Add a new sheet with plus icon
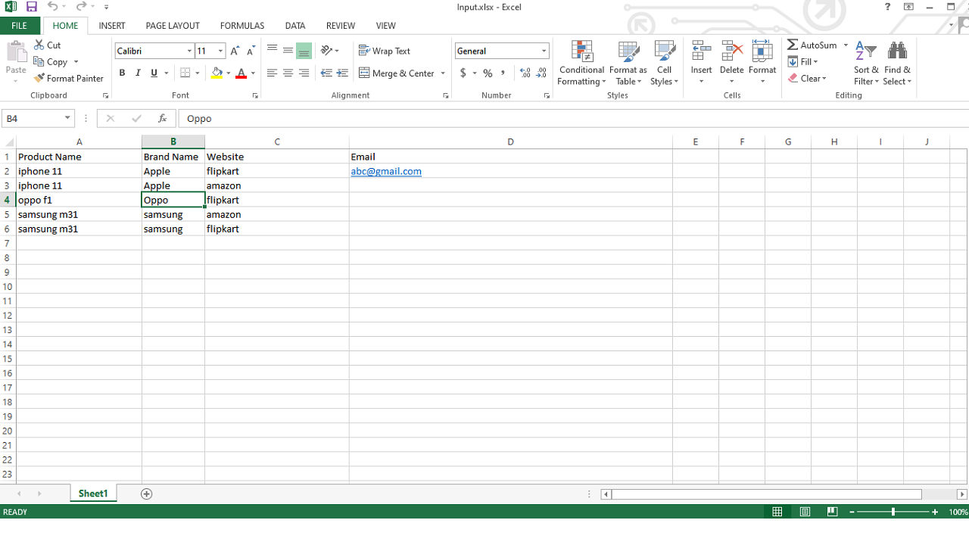 pyautogui.click(x=147, y=494)
